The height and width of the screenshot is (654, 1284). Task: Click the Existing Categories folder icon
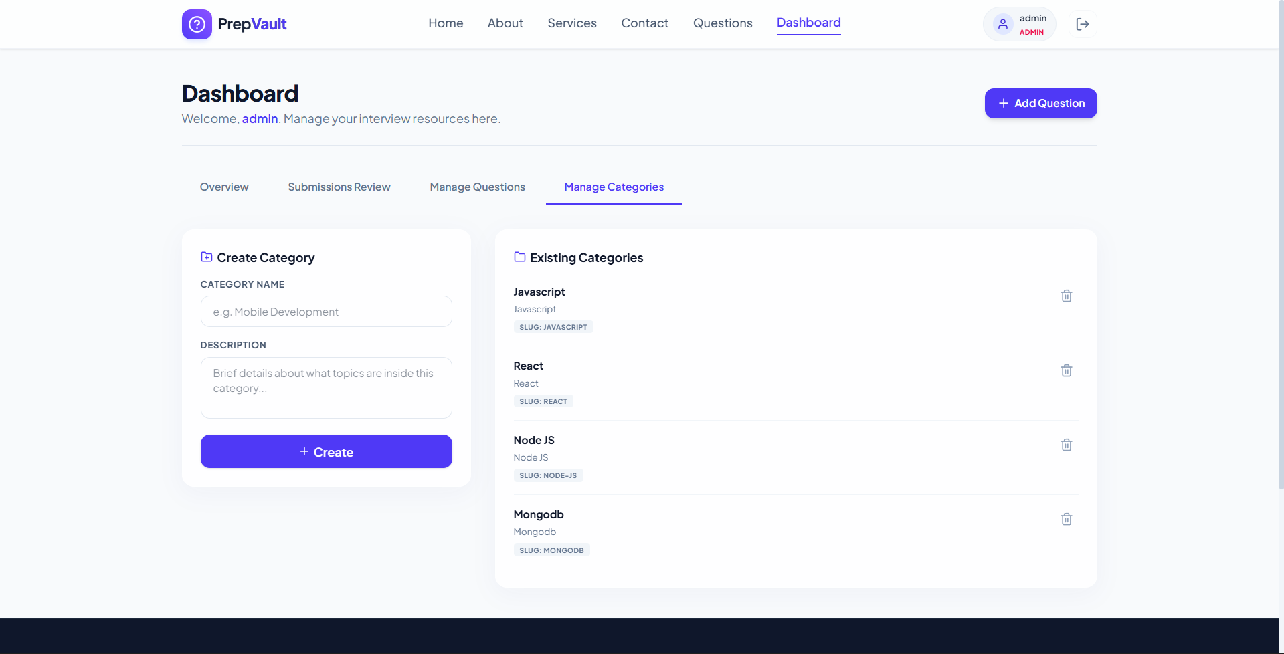(x=520, y=257)
